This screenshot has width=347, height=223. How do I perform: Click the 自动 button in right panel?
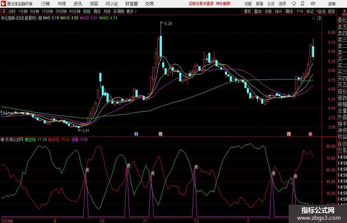pos(342,144)
